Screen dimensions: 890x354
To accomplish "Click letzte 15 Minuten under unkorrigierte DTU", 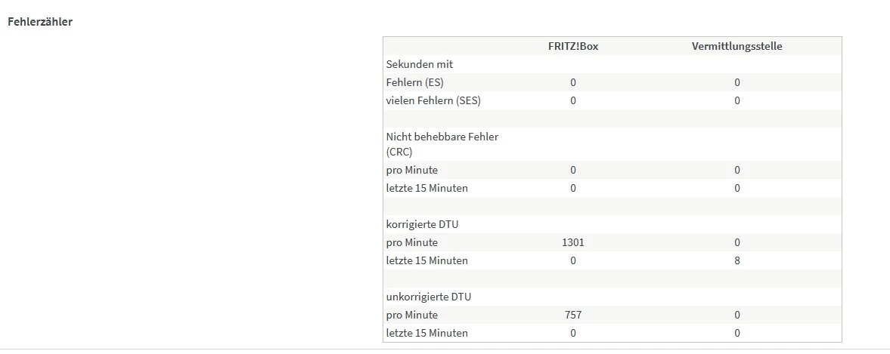I will [426, 333].
